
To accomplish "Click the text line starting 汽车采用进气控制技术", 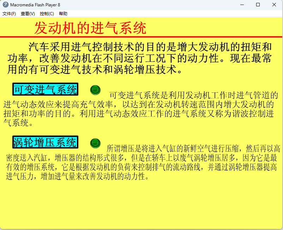I will click(x=150, y=47).
